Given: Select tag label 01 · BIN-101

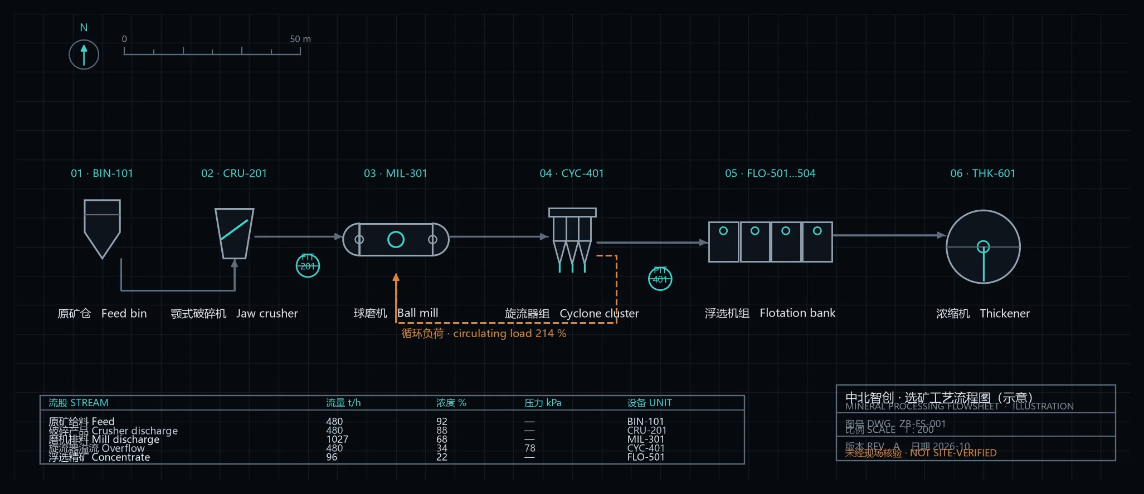Looking at the screenshot, I should tap(102, 174).
